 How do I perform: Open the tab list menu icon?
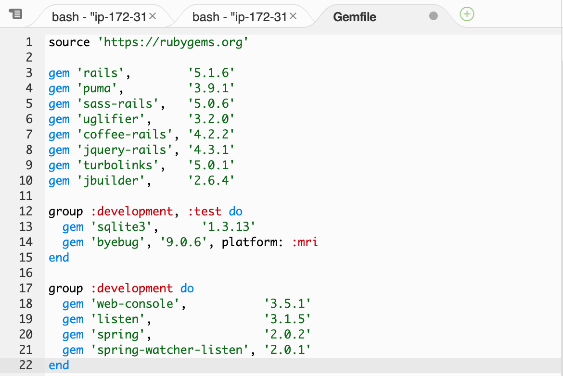pos(15,14)
